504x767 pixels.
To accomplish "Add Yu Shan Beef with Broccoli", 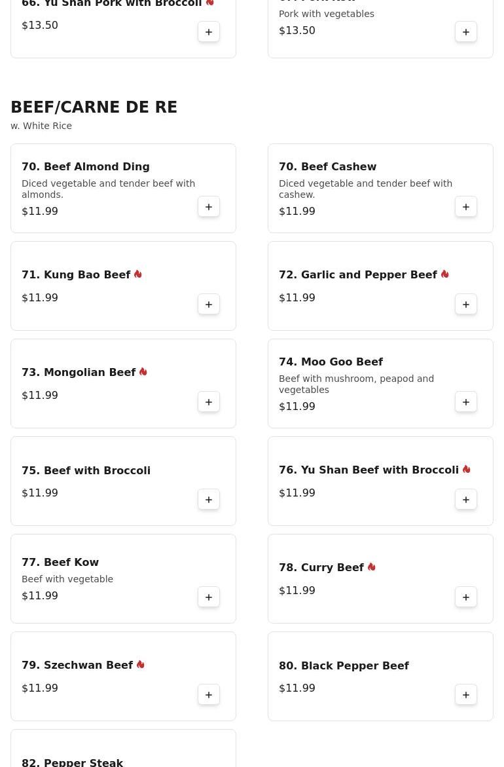I will 466,499.
